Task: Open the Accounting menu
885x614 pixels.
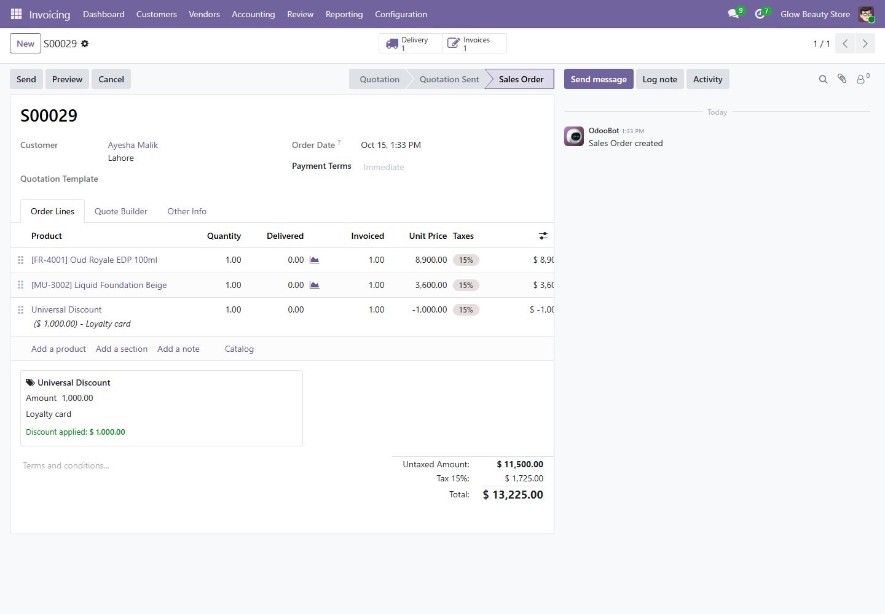Action: point(253,14)
